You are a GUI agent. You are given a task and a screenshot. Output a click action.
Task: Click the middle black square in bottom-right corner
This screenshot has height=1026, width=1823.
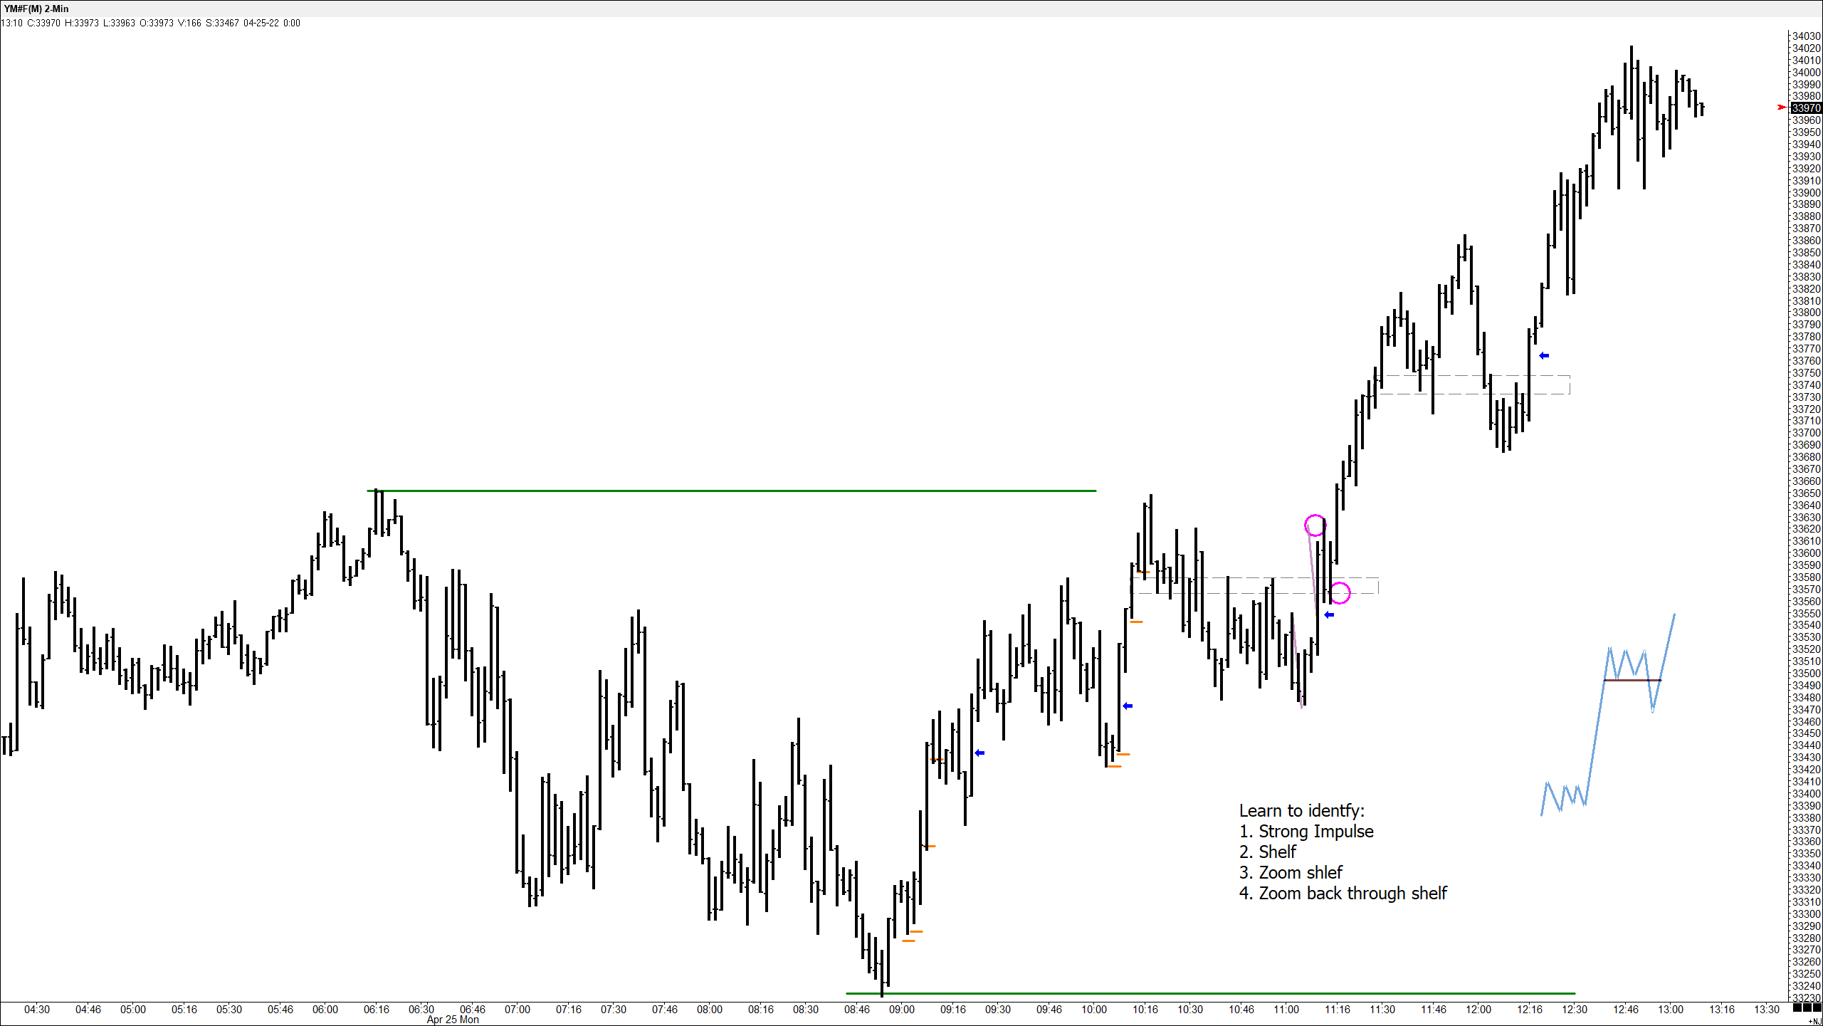[1807, 1008]
